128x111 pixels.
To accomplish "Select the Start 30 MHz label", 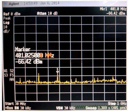I will click(x=15, y=104).
